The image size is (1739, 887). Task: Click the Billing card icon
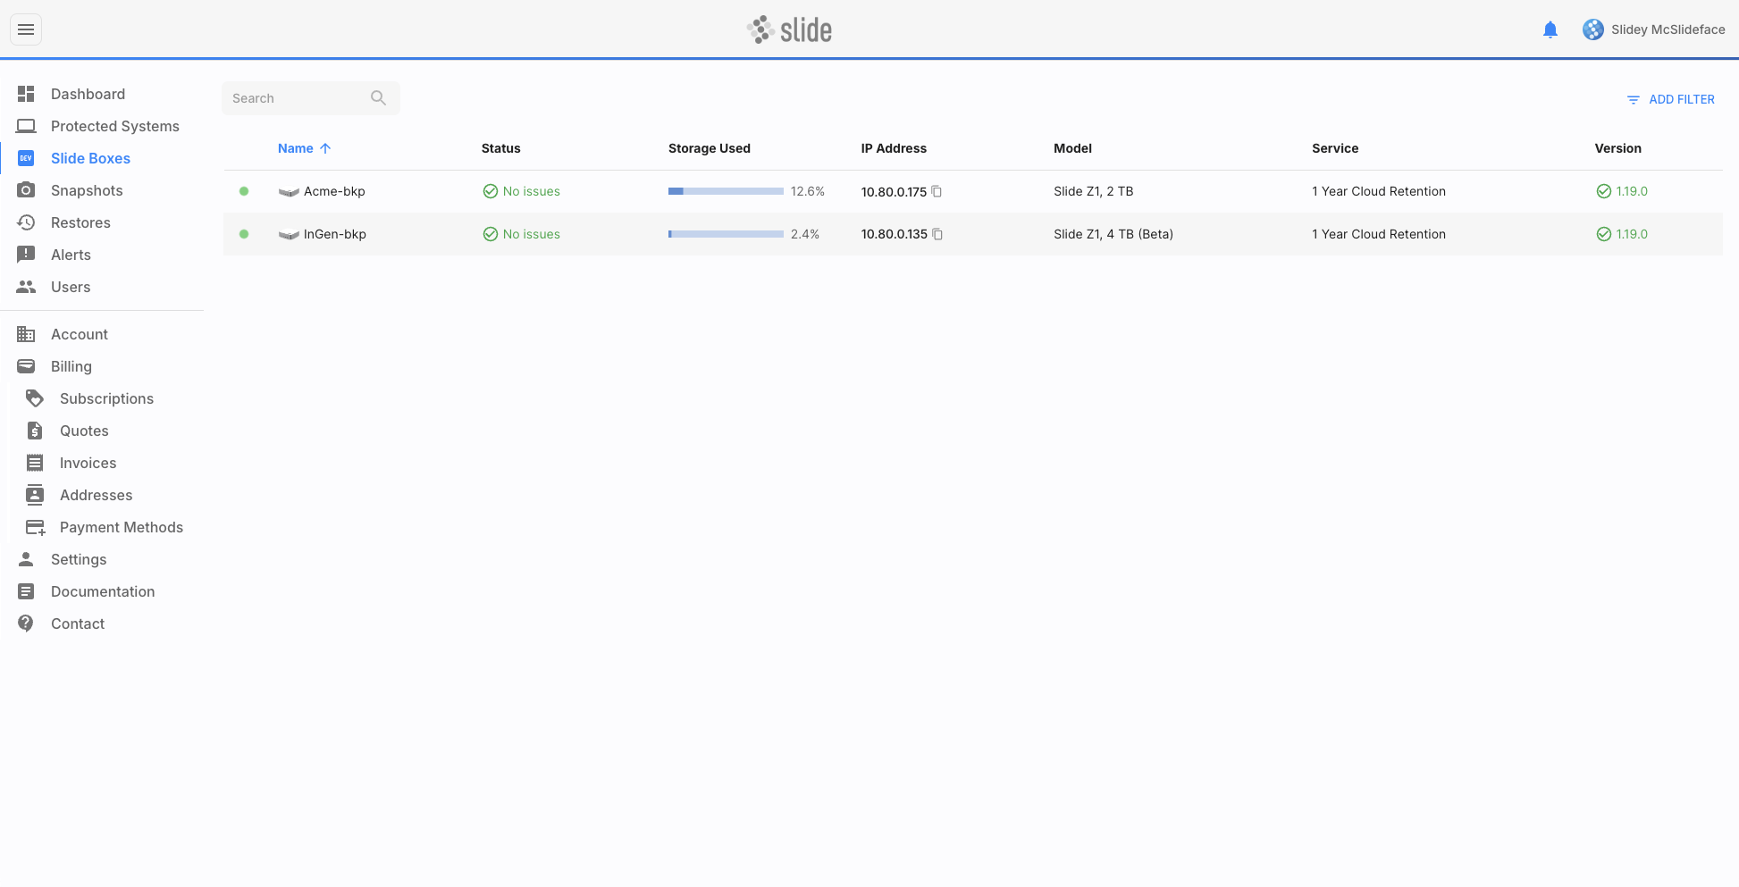26,366
